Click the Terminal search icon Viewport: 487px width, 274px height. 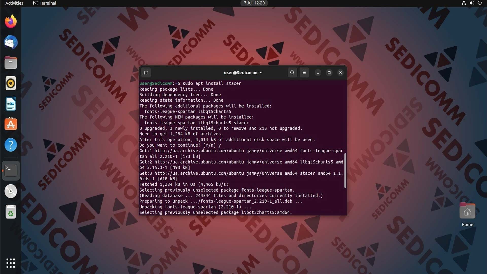(x=292, y=73)
